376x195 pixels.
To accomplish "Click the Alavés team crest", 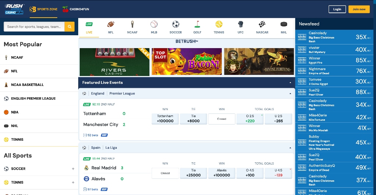I will click(x=86, y=179).
